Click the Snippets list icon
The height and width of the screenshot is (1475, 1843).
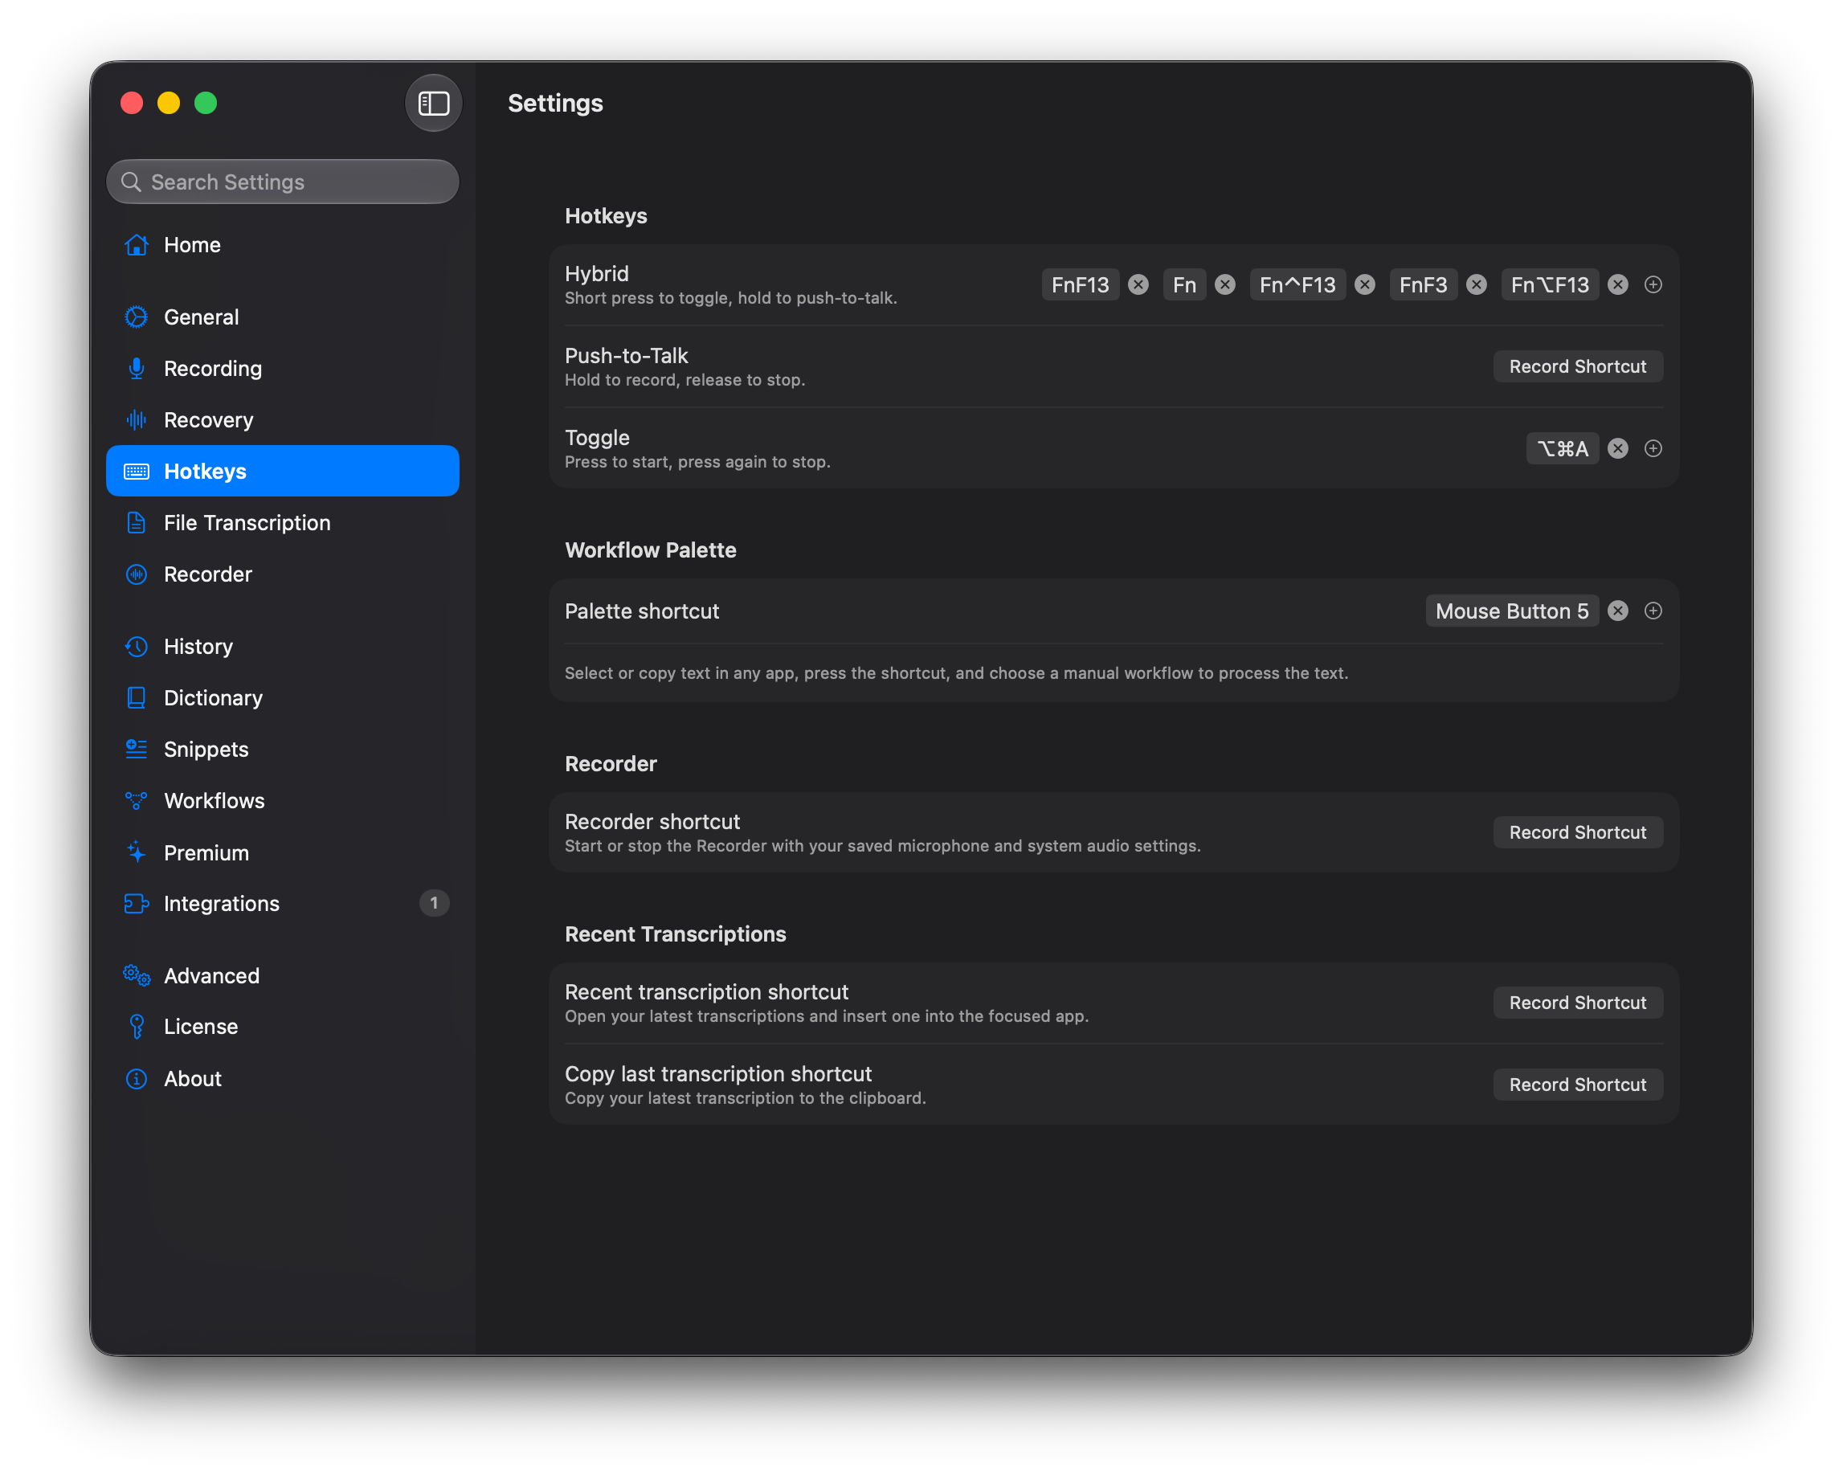click(136, 749)
